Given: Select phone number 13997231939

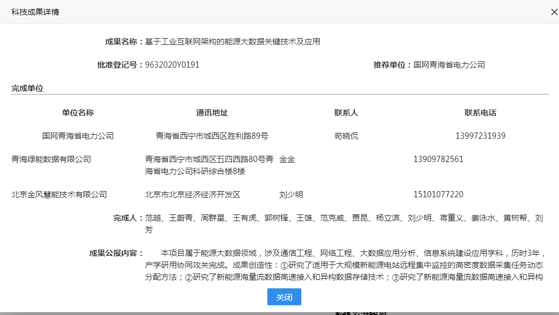Looking at the screenshot, I should [481, 136].
